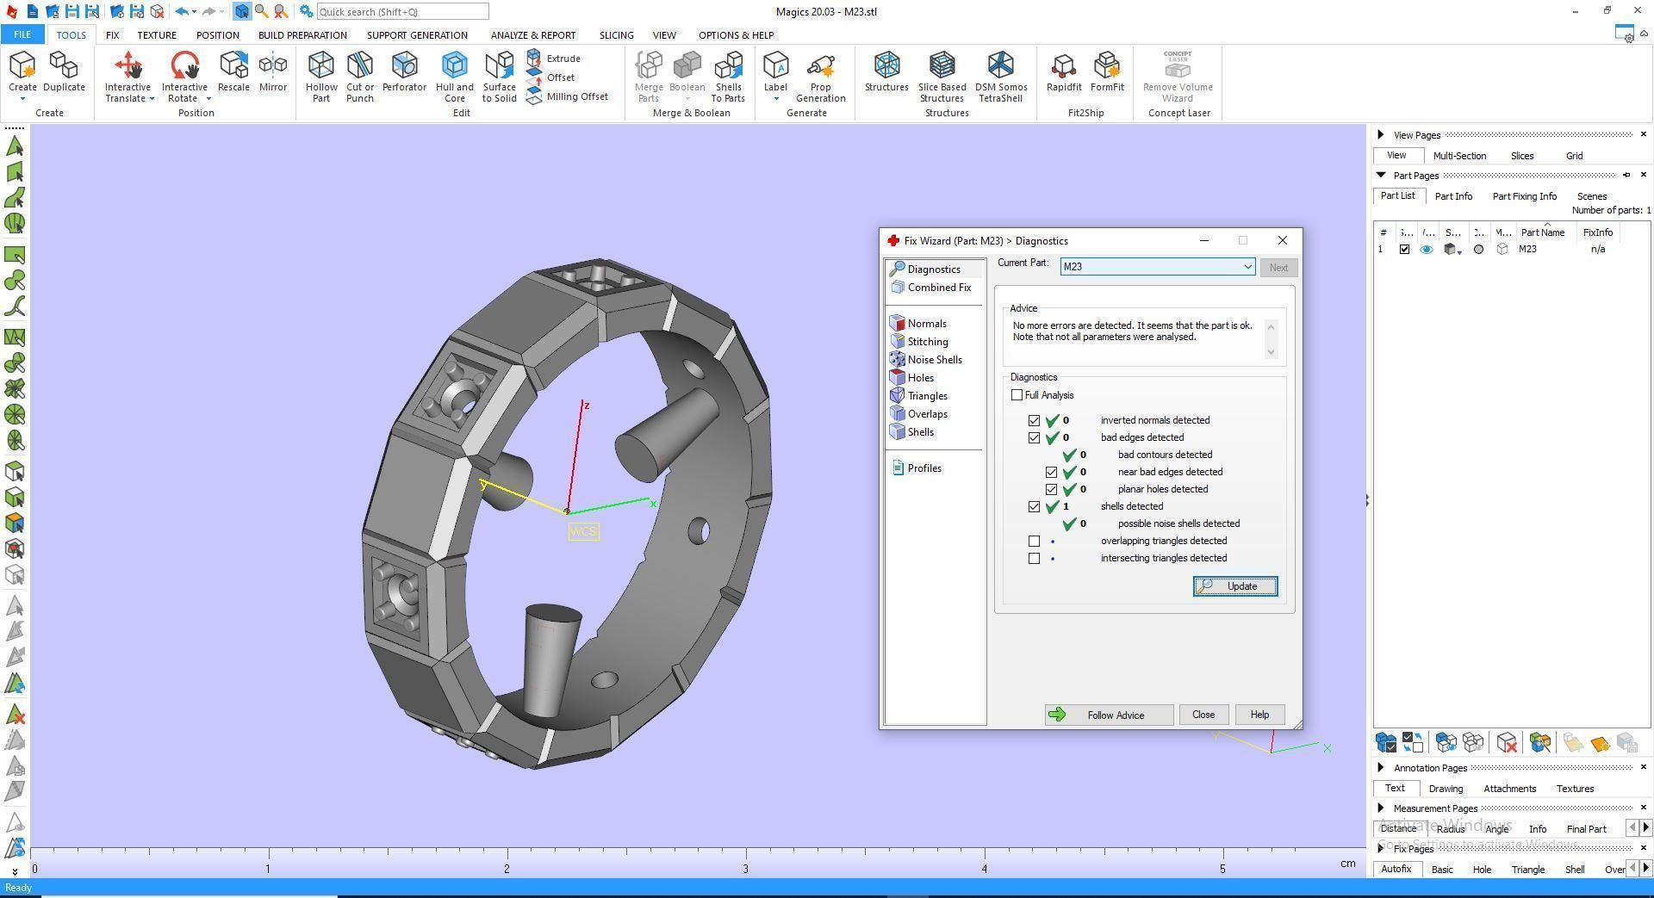The image size is (1654, 898).
Task: Expand the Annotation Pages panel
Action: (x=1381, y=767)
